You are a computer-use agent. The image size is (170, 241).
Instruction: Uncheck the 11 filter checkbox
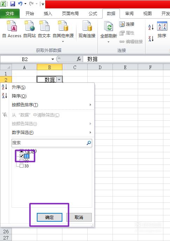pyautogui.click(x=22, y=156)
